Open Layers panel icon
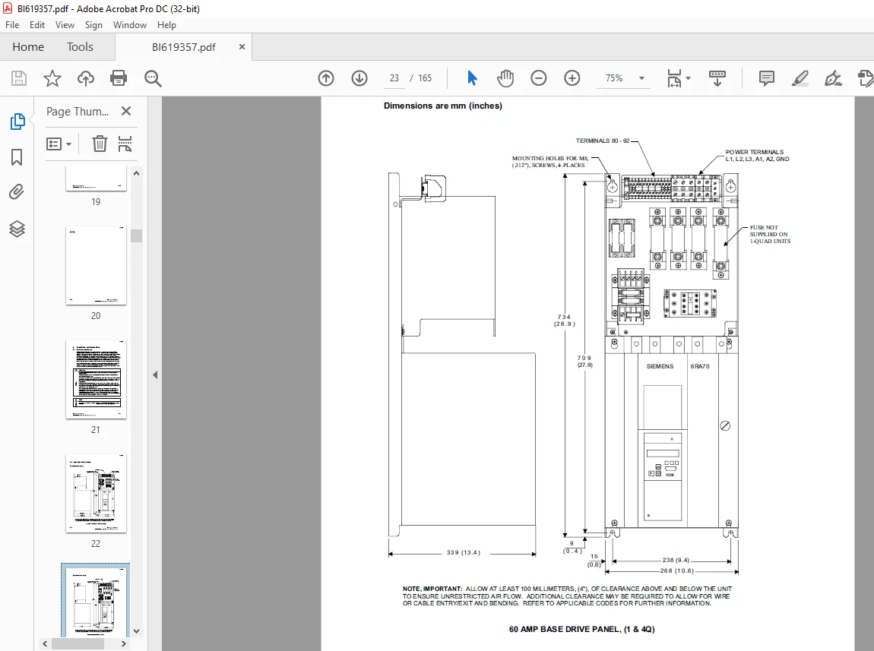 click(17, 229)
